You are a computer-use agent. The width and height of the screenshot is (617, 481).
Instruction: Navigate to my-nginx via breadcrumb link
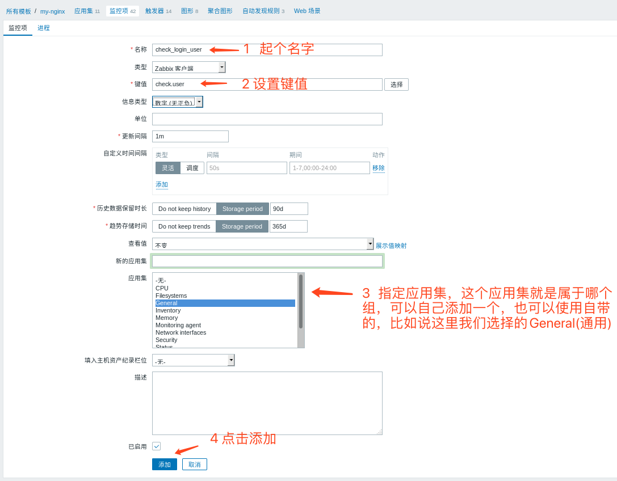click(x=52, y=10)
